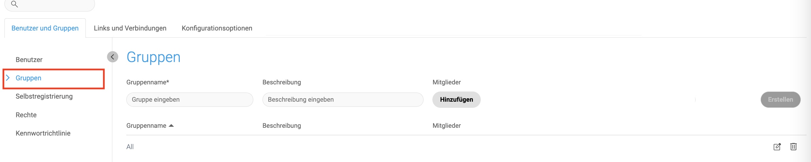Image resolution: width=811 pixels, height=162 pixels.
Task: Click the Hinzufügen members button
Action: [456, 100]
